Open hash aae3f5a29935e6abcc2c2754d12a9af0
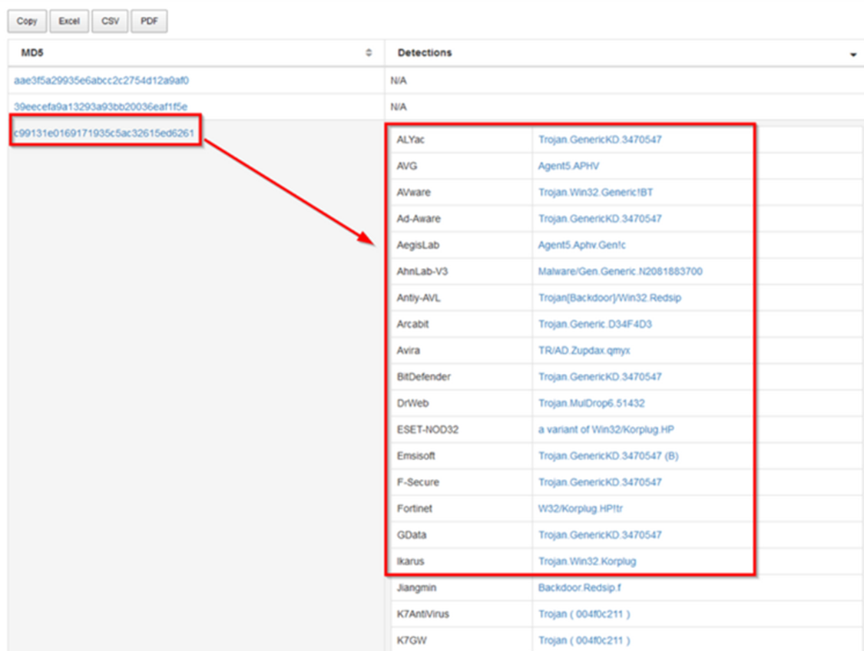Screen dimensions: 864x651 tap(101, 81)
